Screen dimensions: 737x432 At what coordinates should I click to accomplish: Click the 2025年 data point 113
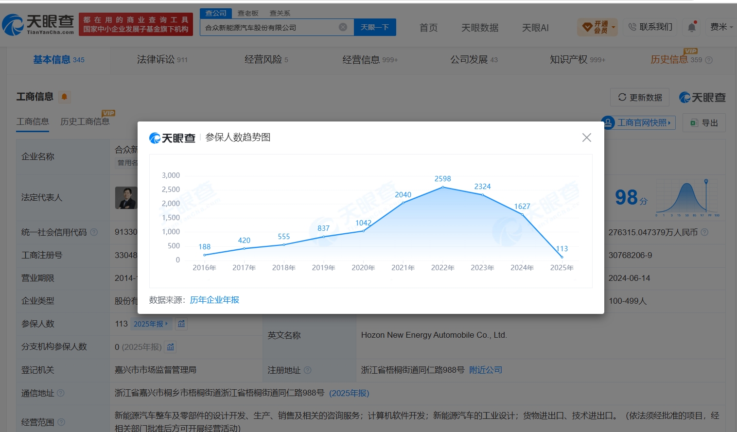[562, 257]
